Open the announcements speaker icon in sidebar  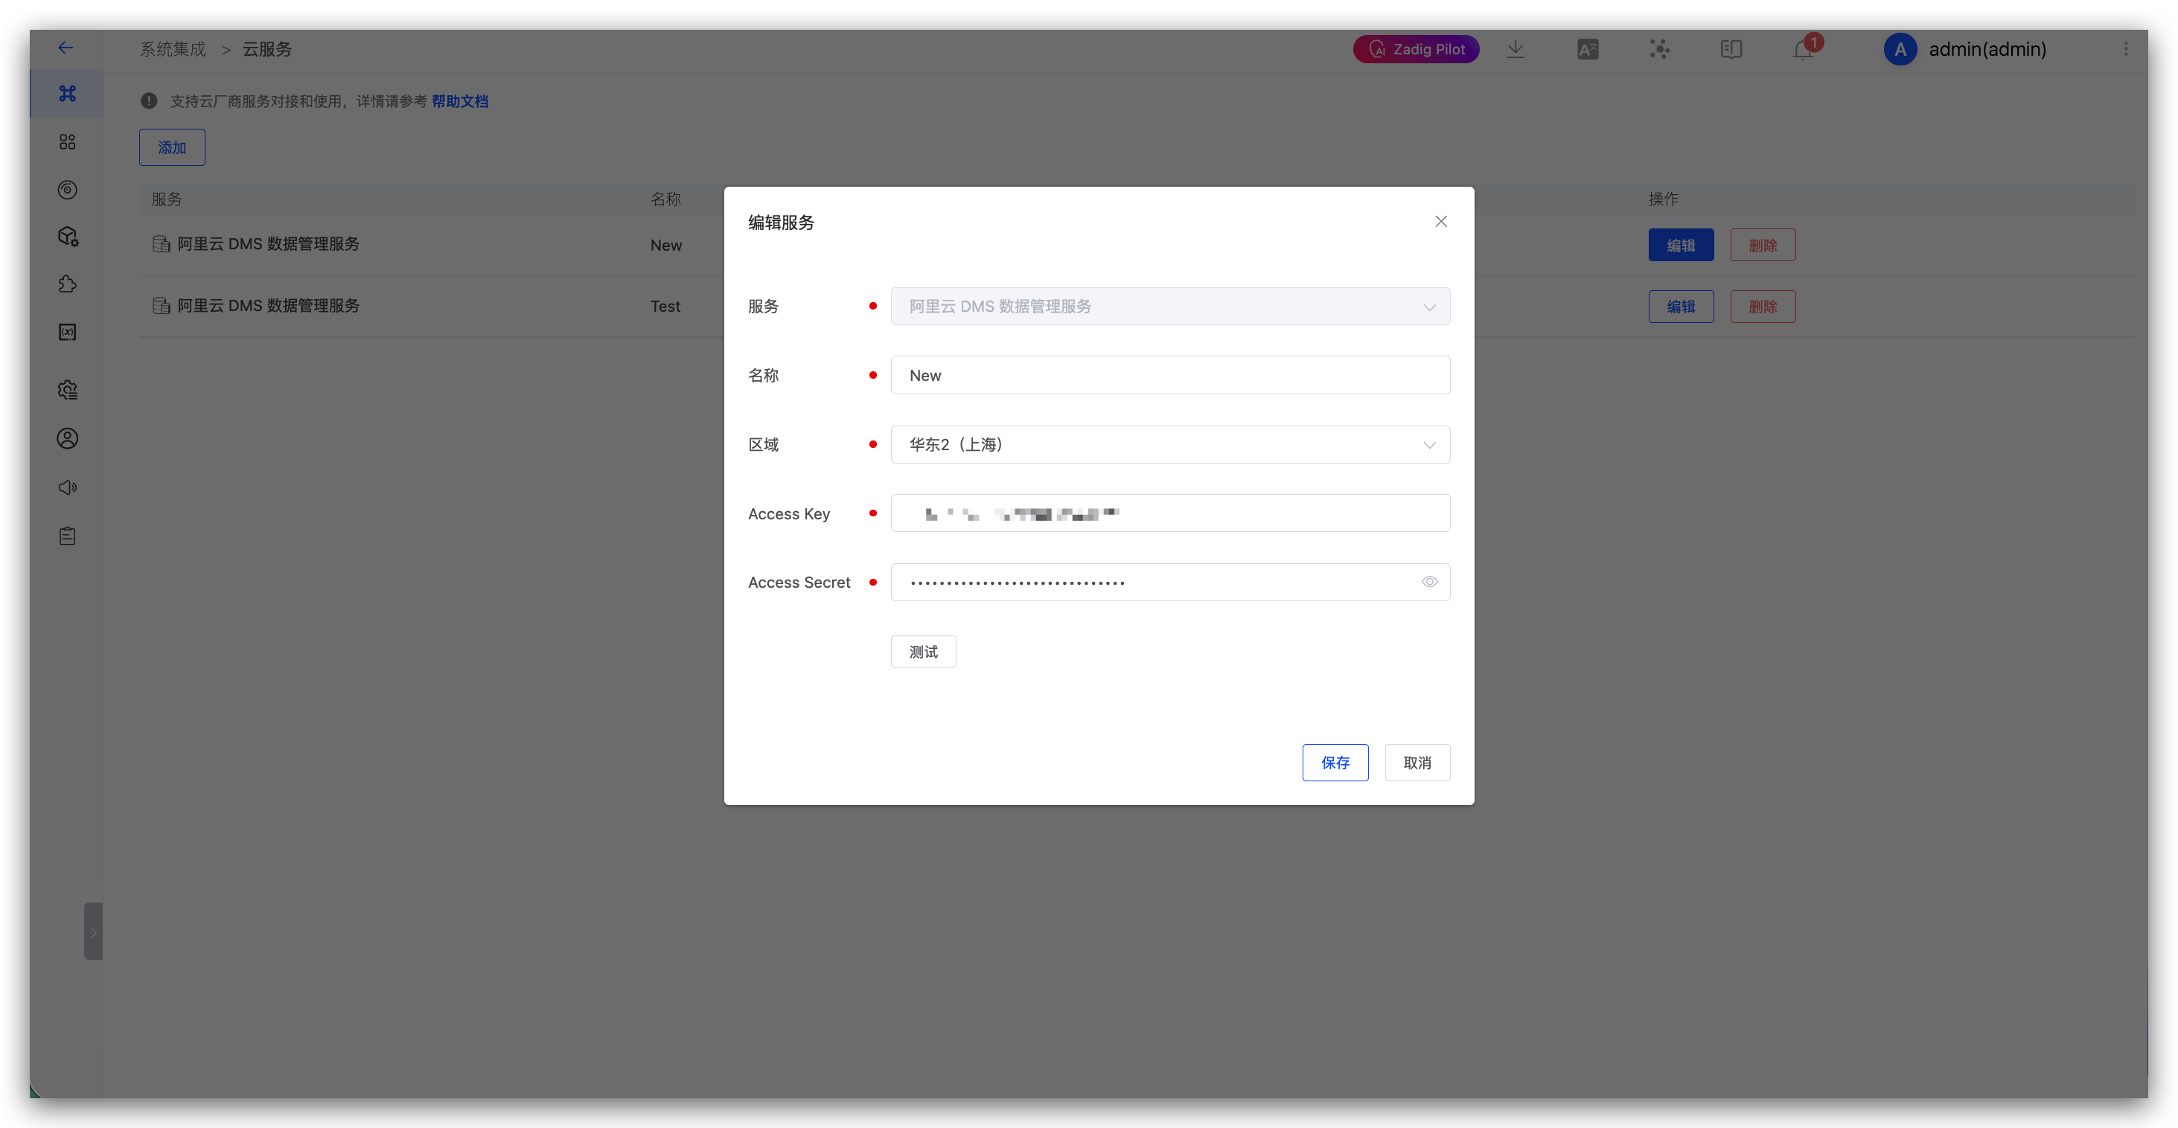68,487
